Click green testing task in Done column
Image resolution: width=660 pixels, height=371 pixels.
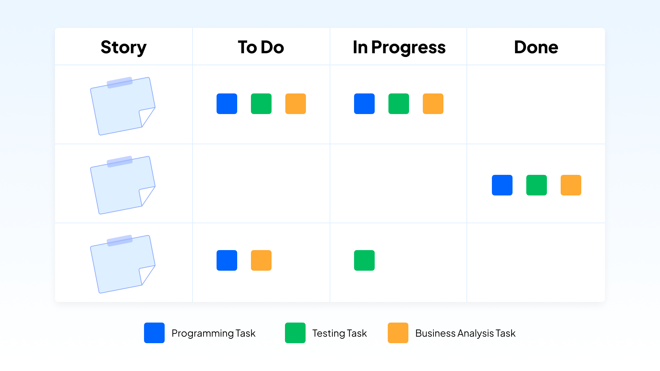point(537,185)
